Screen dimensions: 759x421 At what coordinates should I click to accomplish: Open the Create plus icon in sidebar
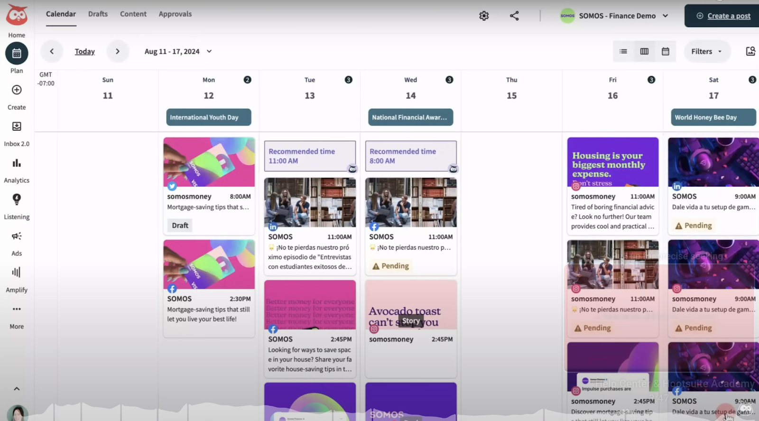point(17,90)
